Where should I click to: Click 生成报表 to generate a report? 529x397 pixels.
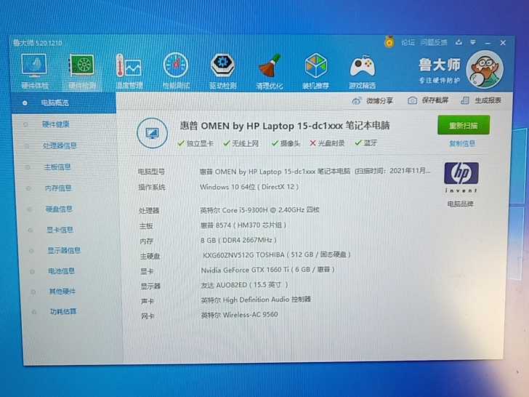[x=481, y=100]
